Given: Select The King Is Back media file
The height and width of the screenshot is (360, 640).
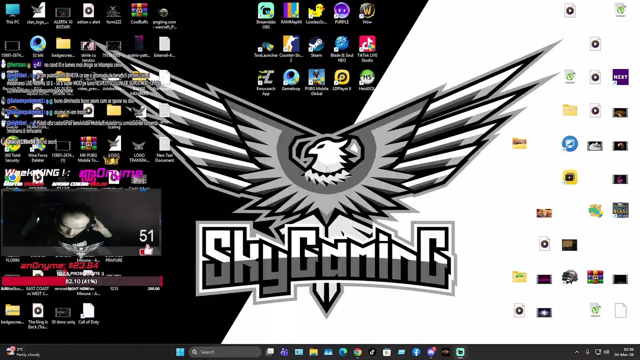Looking at the screenshot, I should 37,316.
